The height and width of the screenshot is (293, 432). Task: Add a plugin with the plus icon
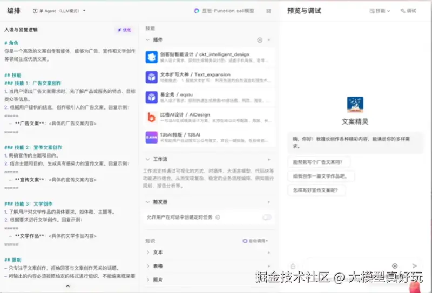tap(269, 40)
